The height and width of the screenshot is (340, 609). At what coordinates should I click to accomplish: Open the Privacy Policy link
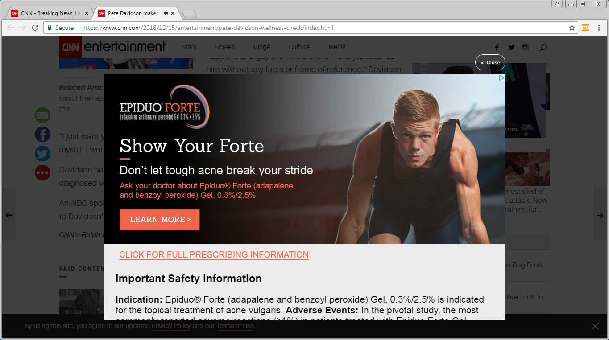tap(171, 326)
